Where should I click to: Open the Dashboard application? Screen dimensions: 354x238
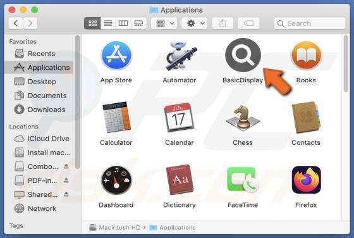click(116, 180)
